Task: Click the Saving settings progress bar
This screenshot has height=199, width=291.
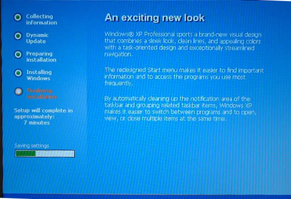Action: pyautogui.click(x=45, y=154)
